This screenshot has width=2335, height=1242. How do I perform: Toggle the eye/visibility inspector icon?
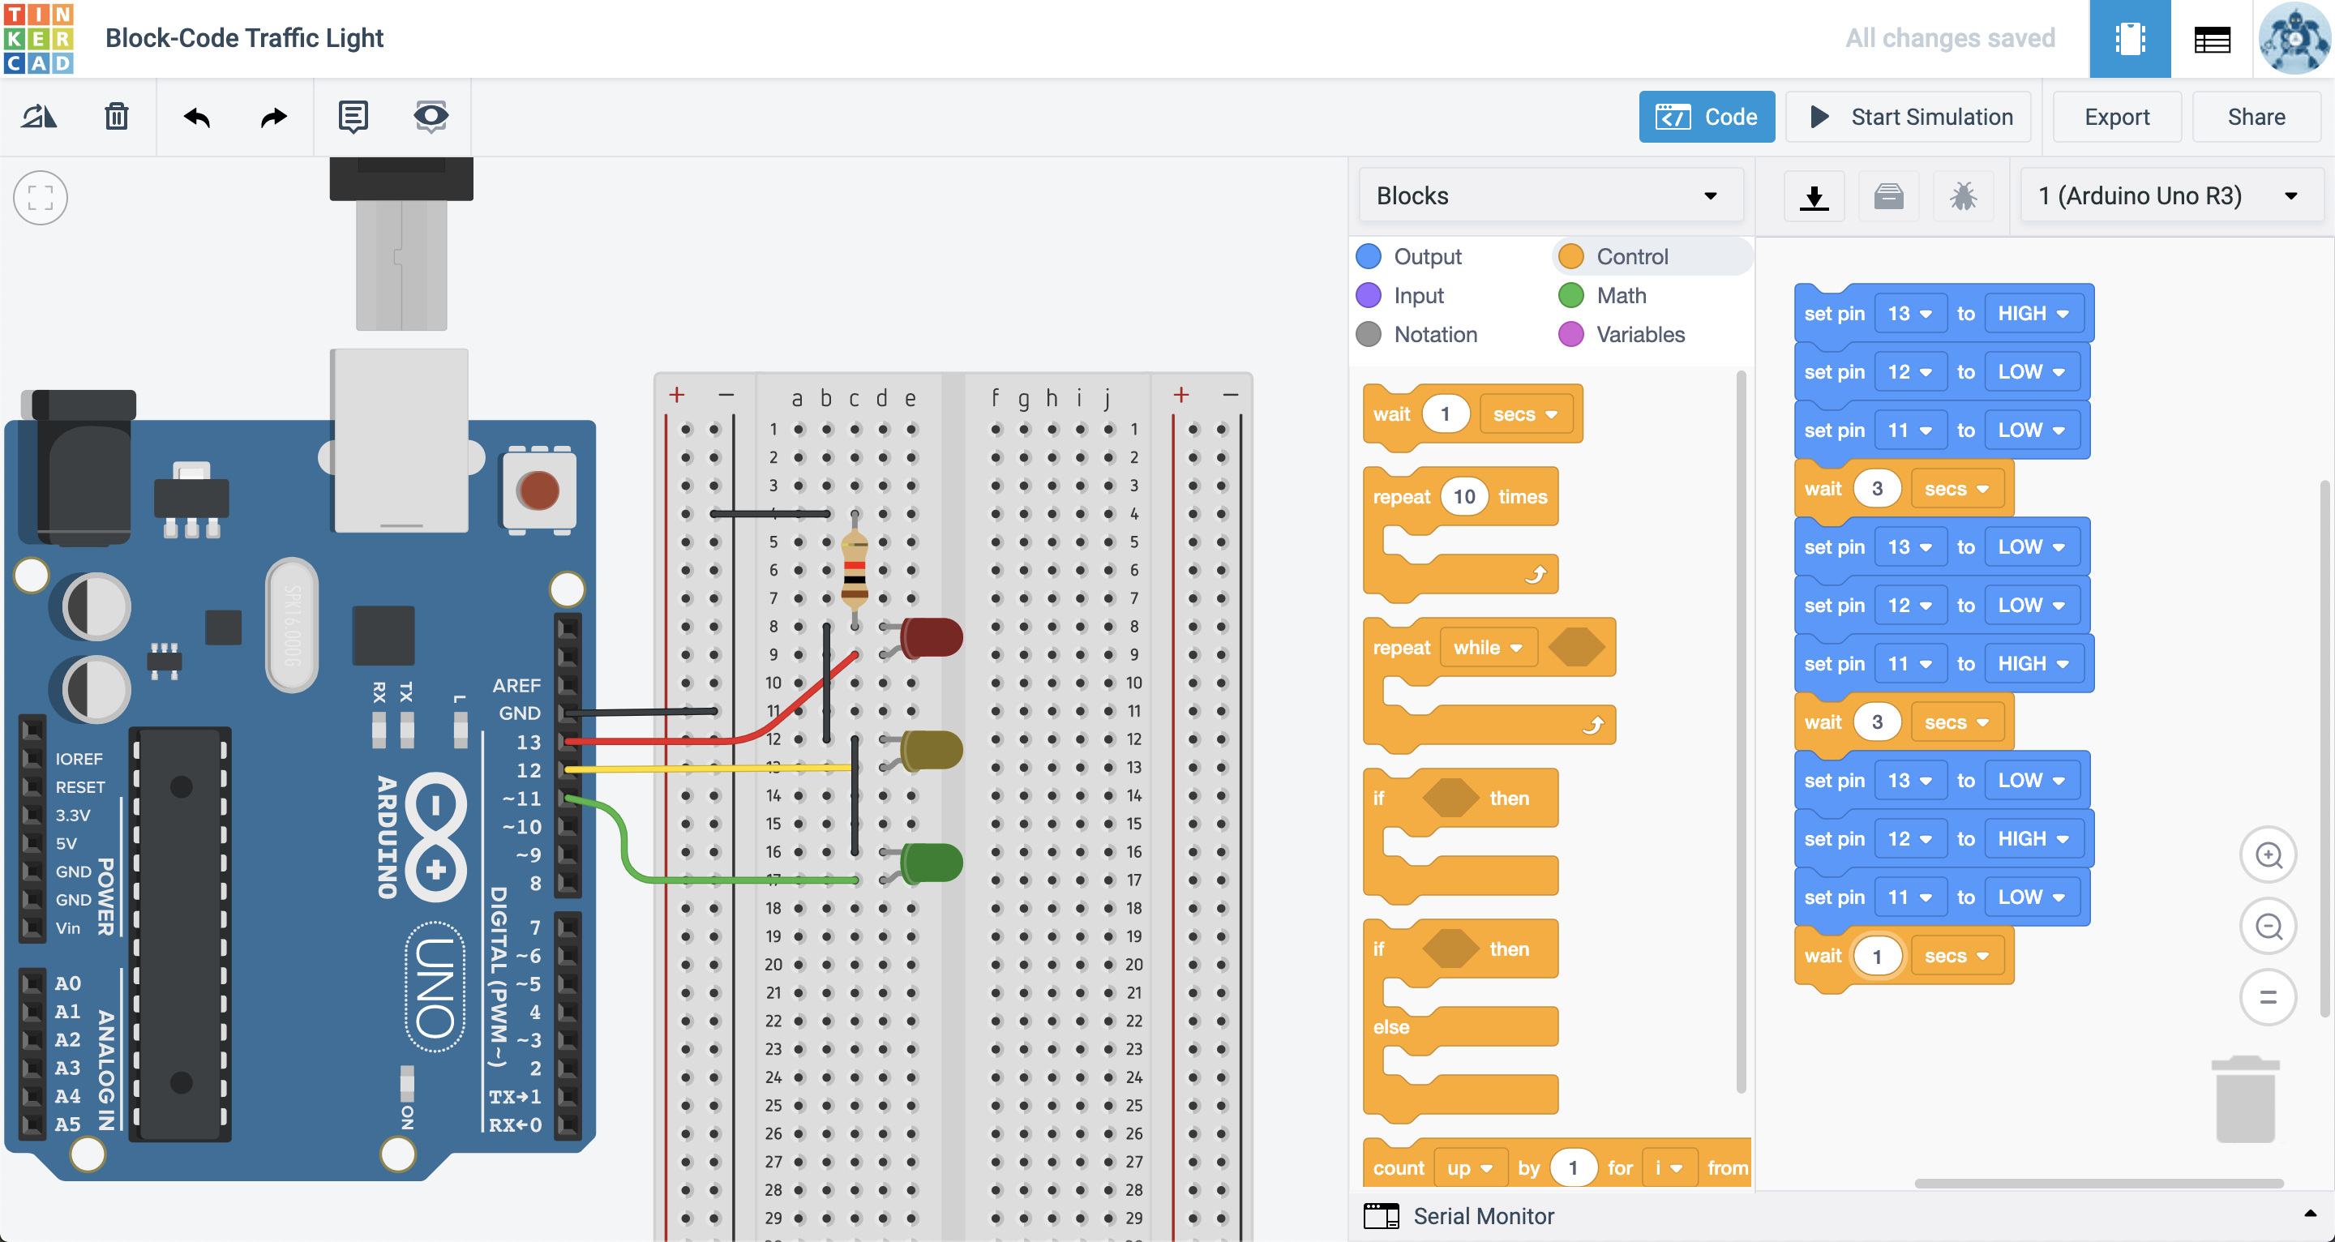430,116
